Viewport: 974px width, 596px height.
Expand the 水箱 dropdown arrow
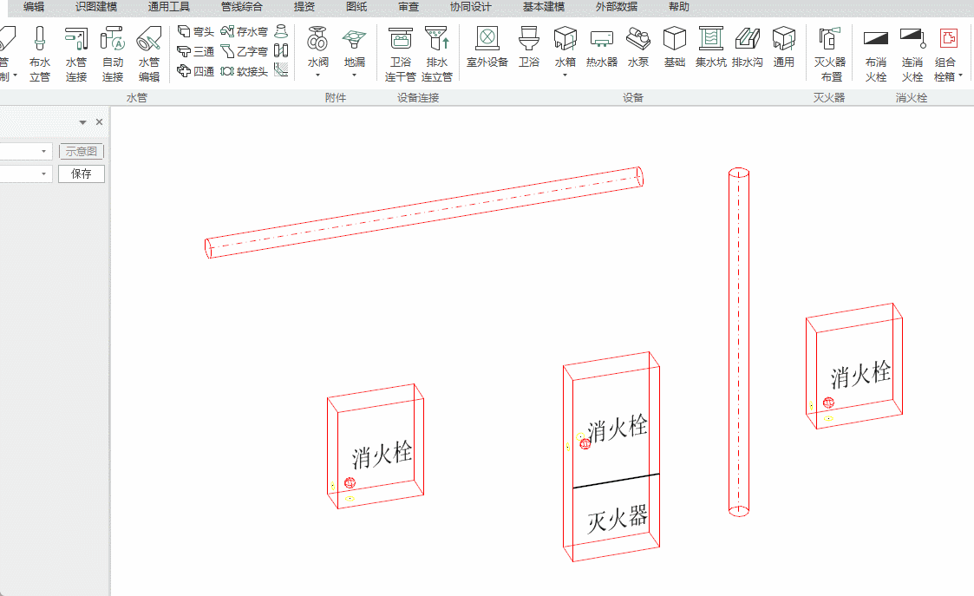point(565,75)
